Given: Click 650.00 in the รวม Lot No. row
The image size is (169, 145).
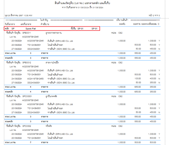Looking at the screenshot, I should 138,87.
